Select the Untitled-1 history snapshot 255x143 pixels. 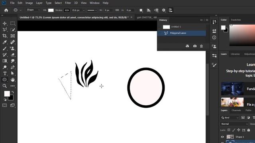(182, 27)
